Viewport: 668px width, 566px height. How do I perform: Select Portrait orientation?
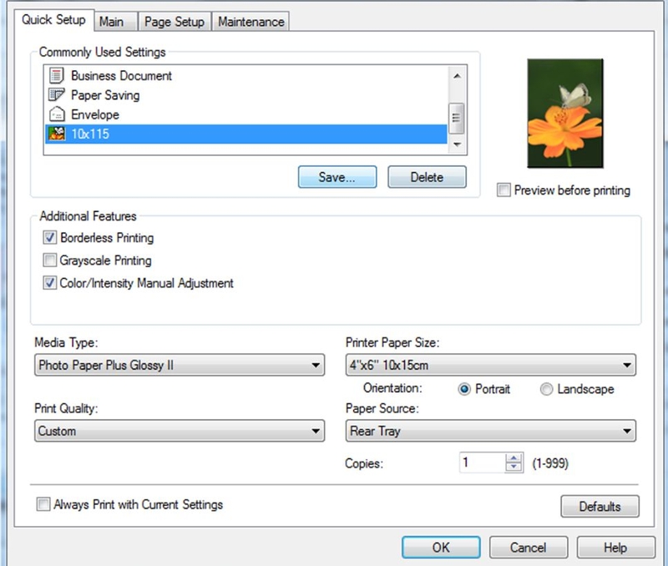[464, 389]
